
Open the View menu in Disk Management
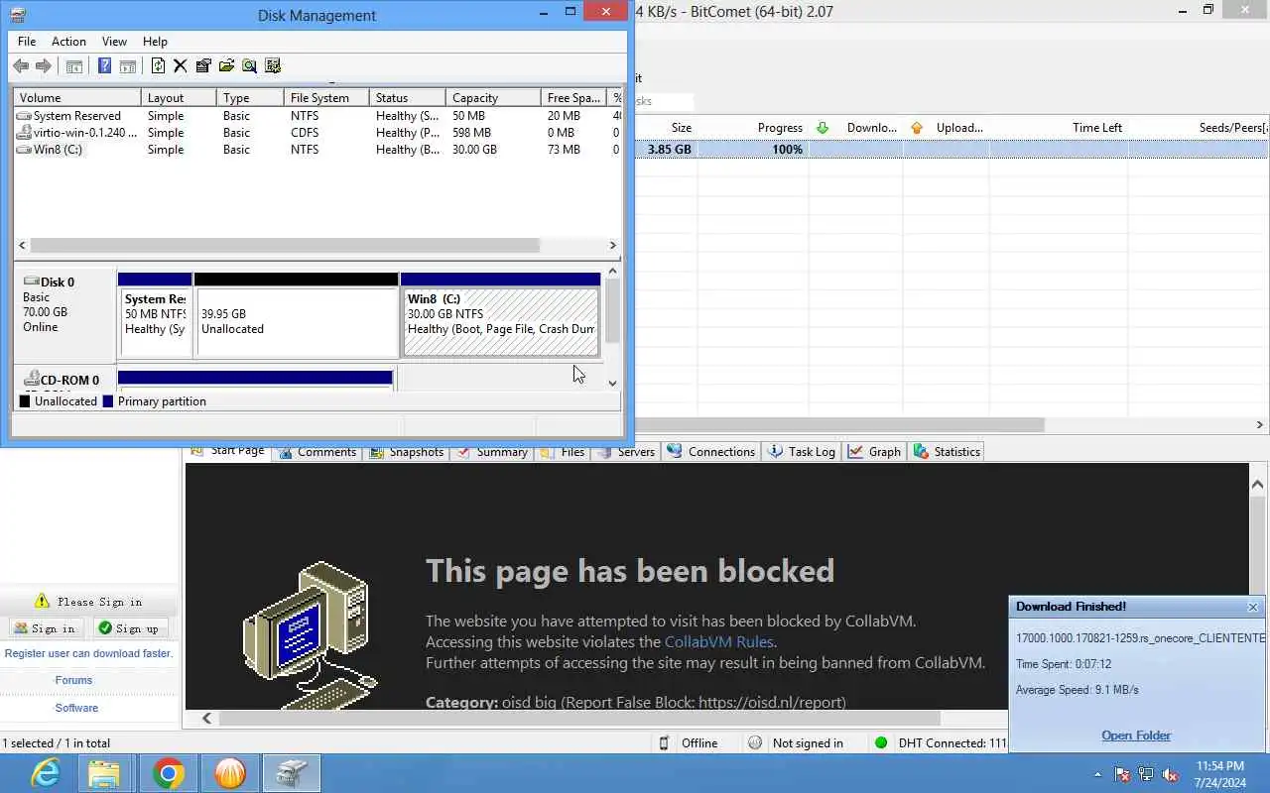(114, 42)
